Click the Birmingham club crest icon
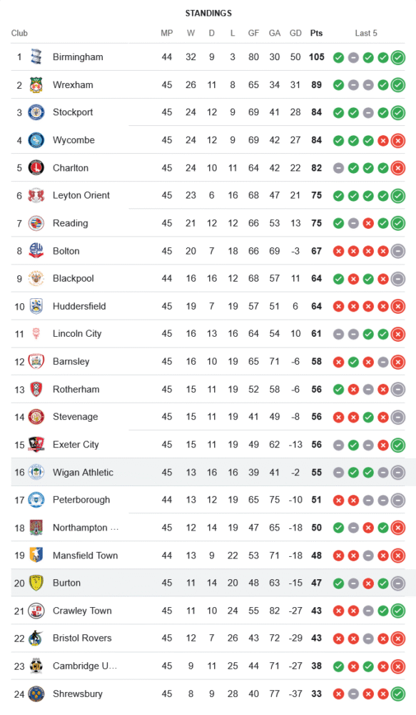The height and width of the screenshot is (715, 416). (x=36, y=57)
